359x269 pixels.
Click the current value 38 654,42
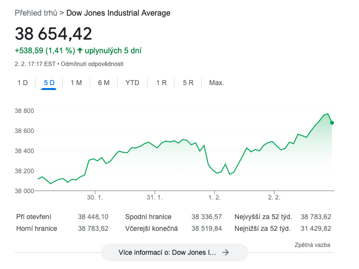(53, 34)
